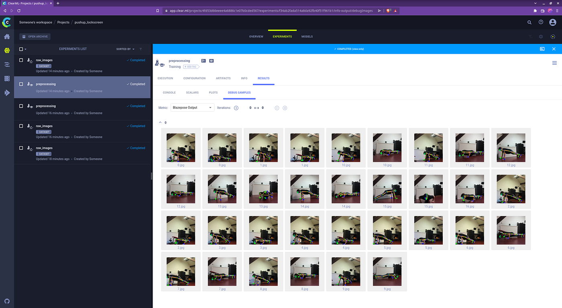
Task: Maximize experiment panel via blue bar icon
Action: (542, 49)
